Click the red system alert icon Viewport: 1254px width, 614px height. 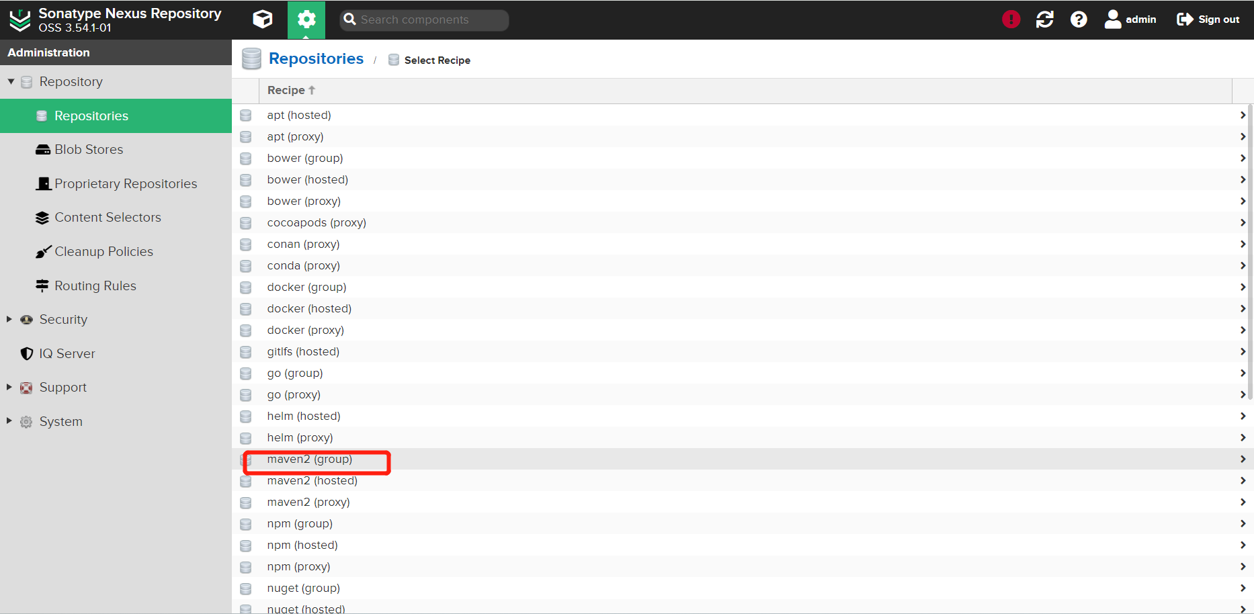[x=1011, y=19]
